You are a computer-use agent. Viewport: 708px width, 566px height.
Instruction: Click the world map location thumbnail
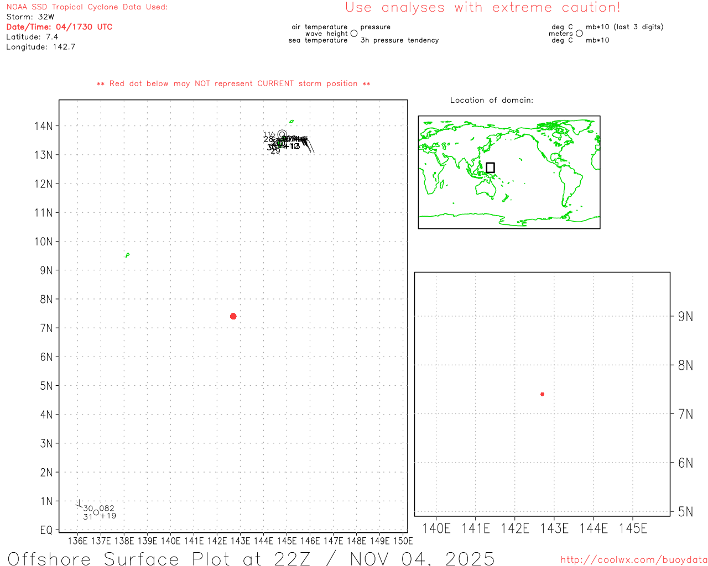[x=509, y=172]
